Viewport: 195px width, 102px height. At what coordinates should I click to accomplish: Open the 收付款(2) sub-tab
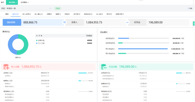coord(77,14)
